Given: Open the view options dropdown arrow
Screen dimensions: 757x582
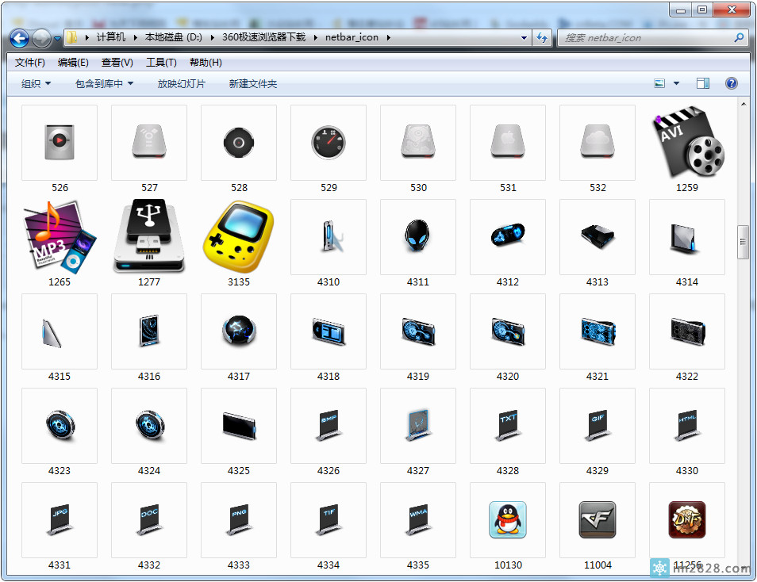Looking at the screenshot, I should pyautogui.click(x=677, y=83).
